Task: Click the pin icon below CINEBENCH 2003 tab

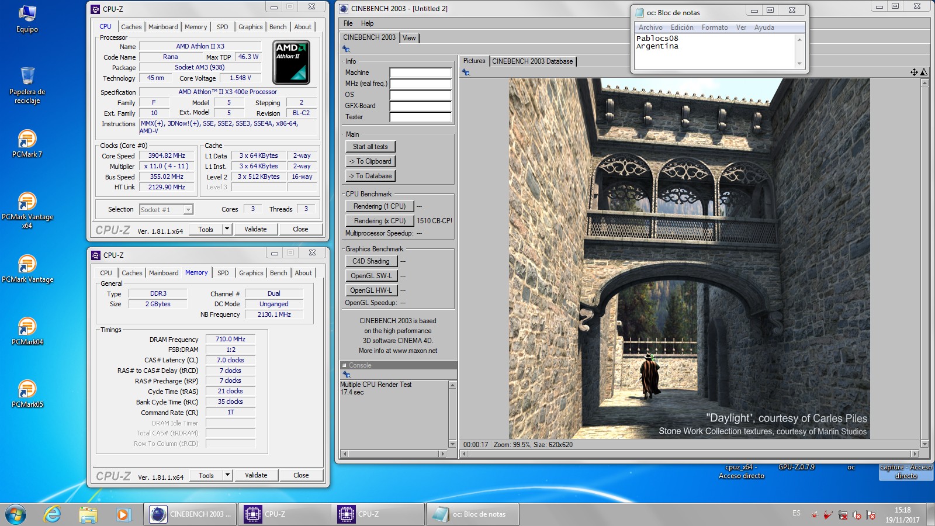Action: pyautogui.click(x=346, y=49)
